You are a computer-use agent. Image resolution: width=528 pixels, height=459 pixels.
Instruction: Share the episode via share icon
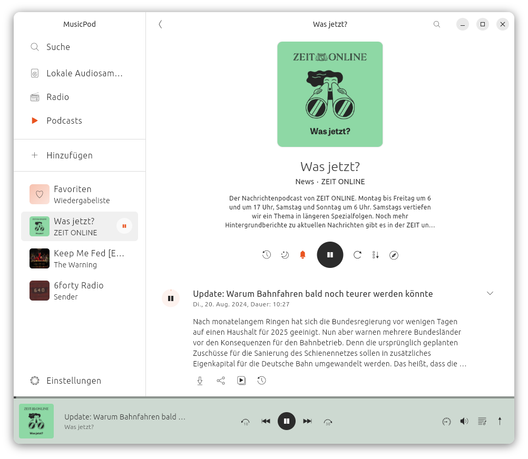pyautogui.click(x=221, y=381)
